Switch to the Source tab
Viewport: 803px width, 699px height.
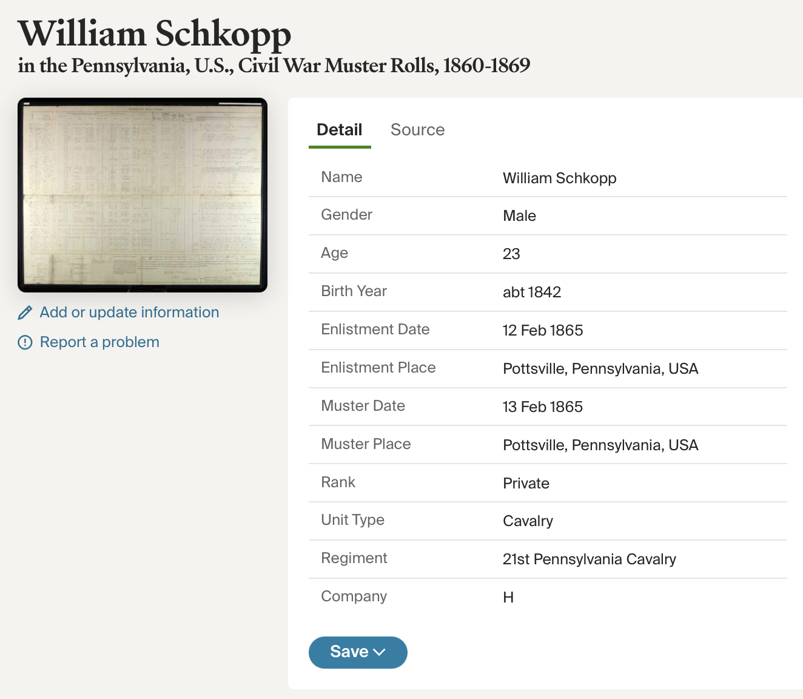pos(417,130)
